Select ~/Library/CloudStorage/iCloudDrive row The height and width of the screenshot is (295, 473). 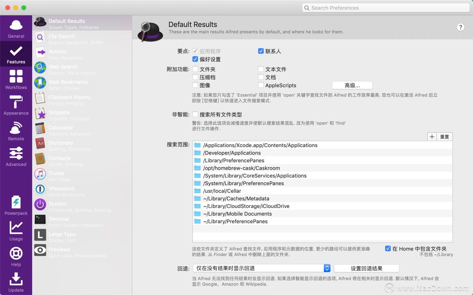tap(322, 206)
